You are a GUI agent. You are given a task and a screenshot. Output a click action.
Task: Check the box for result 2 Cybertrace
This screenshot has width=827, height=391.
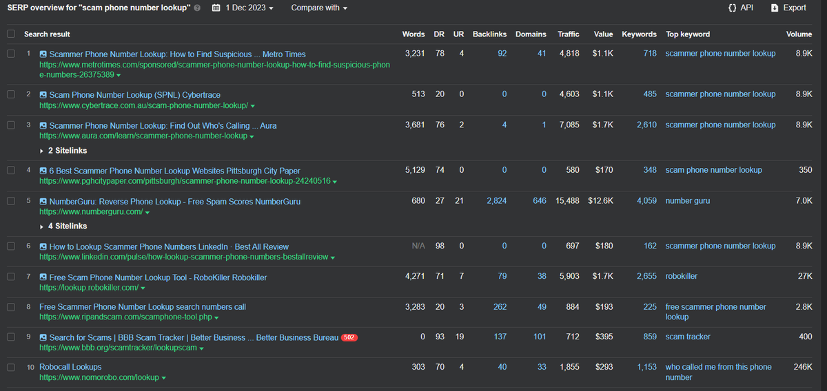tap(11, 94)
